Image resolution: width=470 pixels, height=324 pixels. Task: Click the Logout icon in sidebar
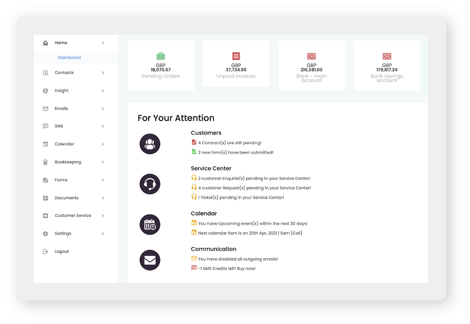coord(45,252)
